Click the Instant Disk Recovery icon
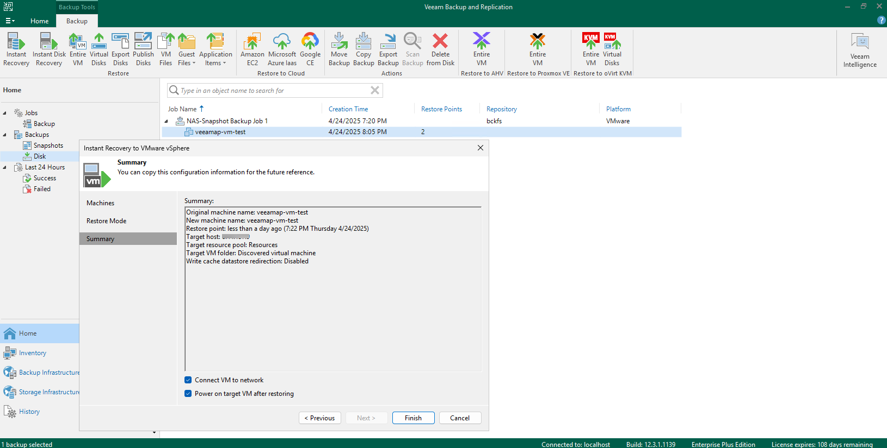The image size is (887, 448). pos(49,49)
